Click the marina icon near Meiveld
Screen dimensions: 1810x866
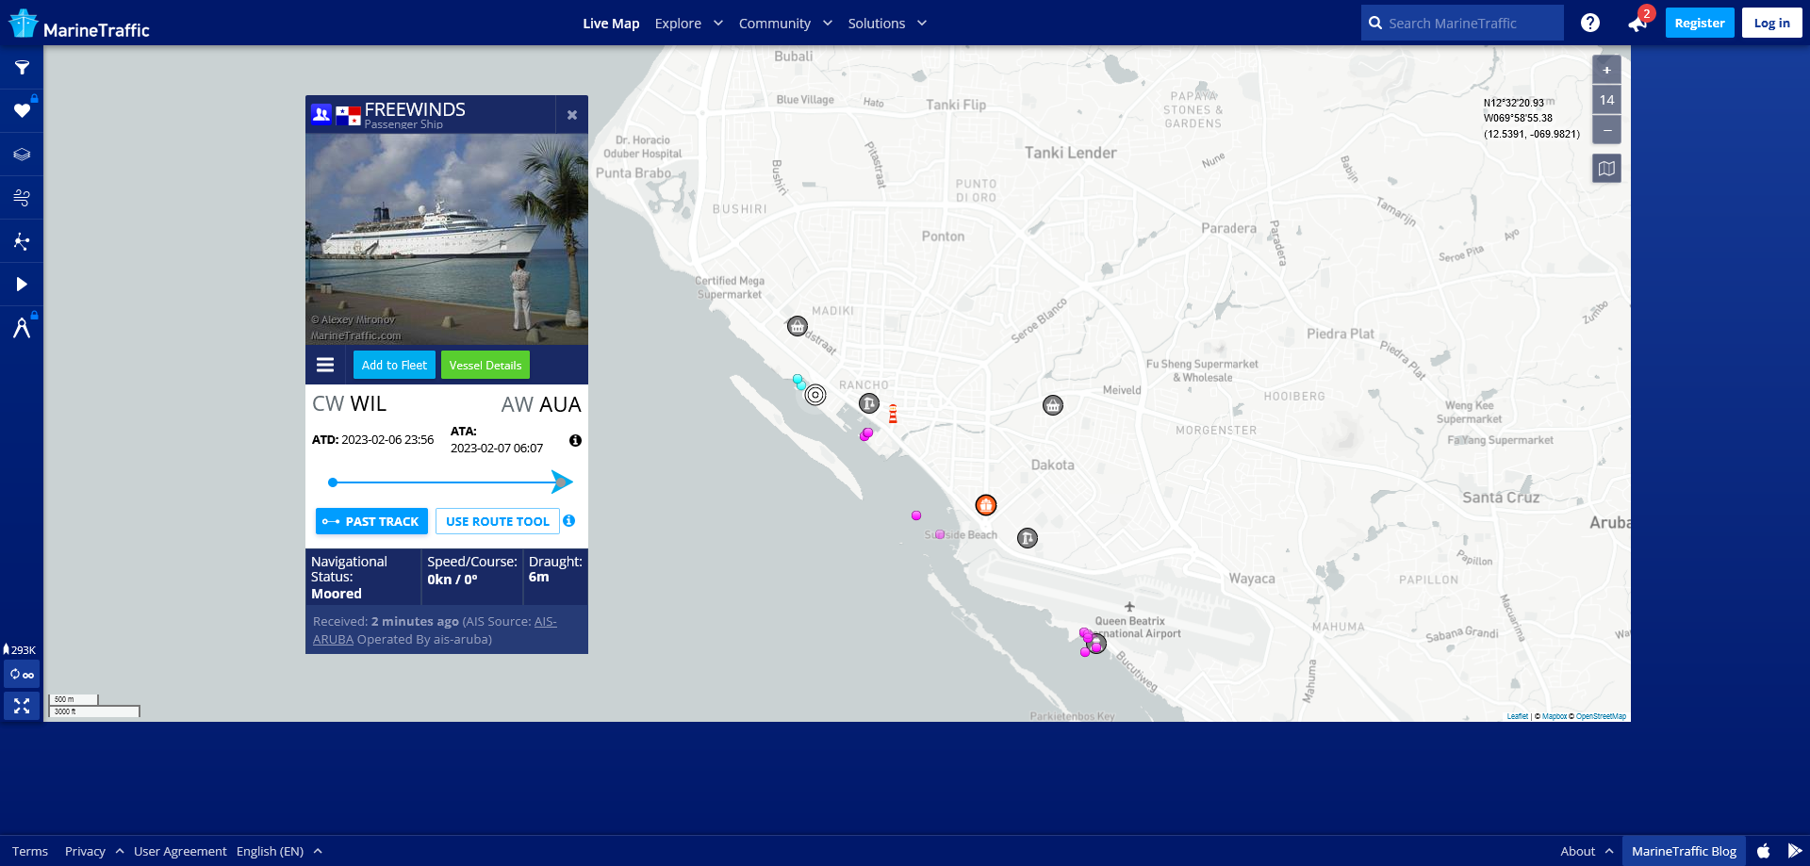1053,405
